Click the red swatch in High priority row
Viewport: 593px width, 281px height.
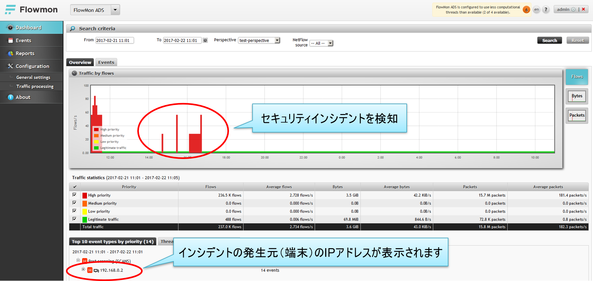coord(85,195)
